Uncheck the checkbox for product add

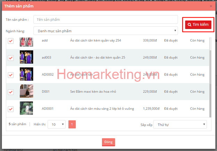[x=11, y=41]
